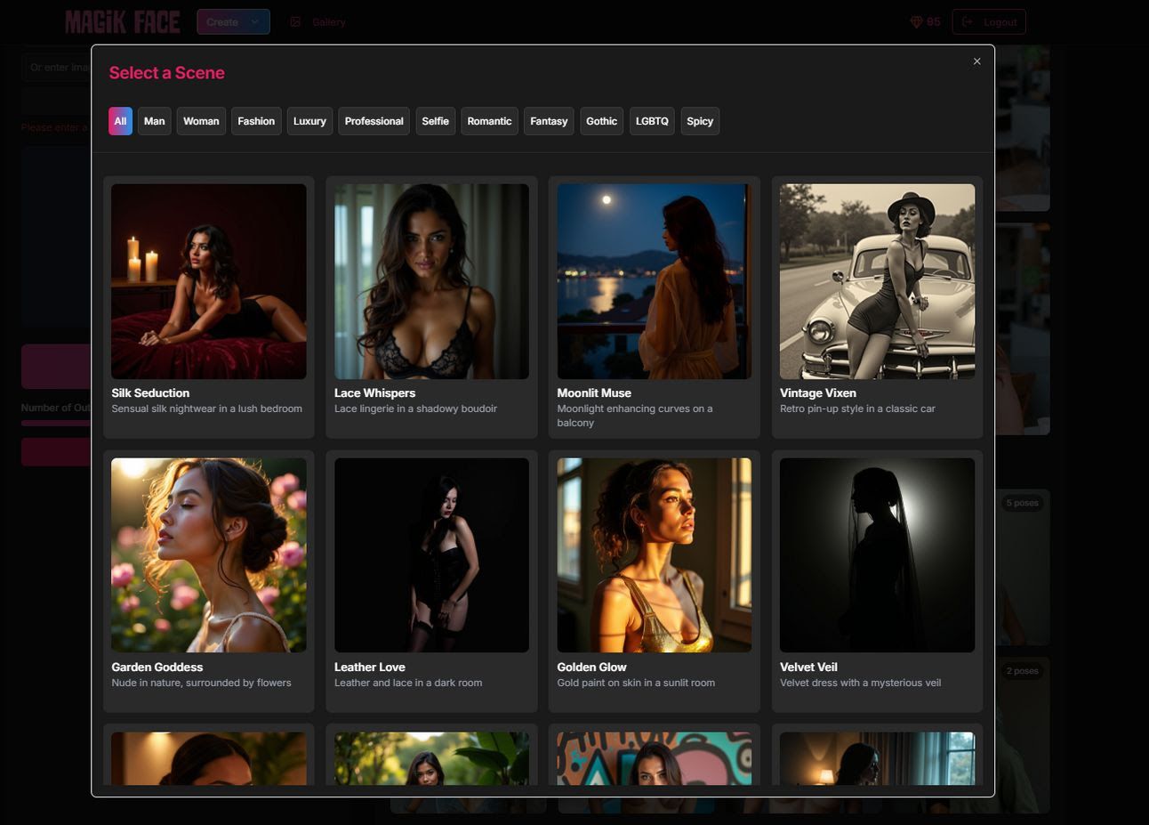The image size is (1149, 825).
Task: Show Professional scenes
Action: click(x=374, y=121)
